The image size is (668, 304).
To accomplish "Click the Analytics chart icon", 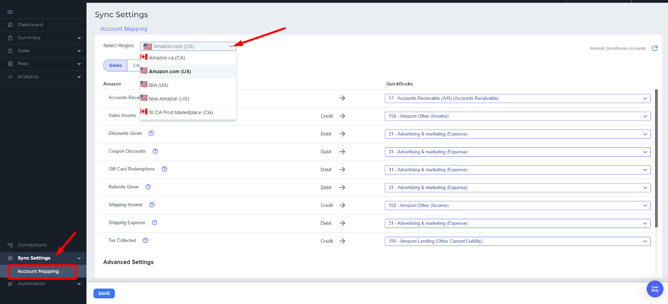I will 10,77.
